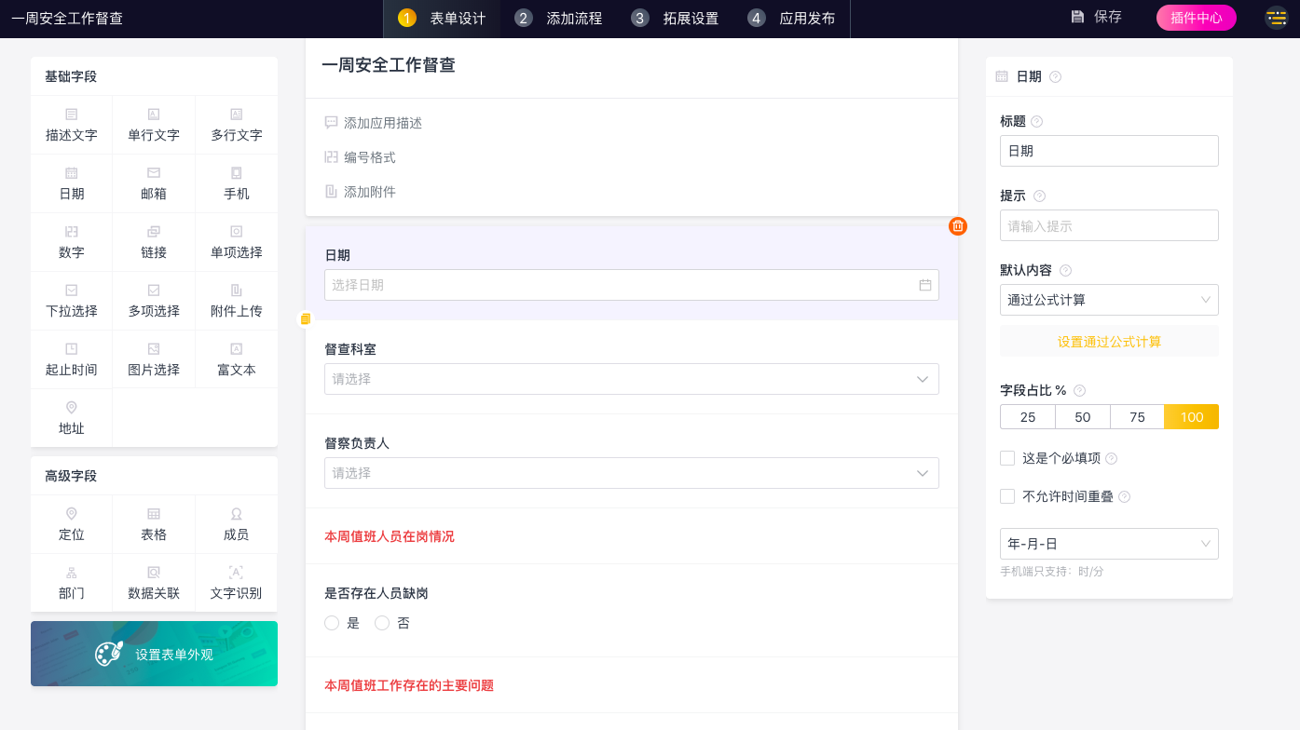Add the 附件上传 field
Viewport: 1300px width, 730px height.
point(237,301)
